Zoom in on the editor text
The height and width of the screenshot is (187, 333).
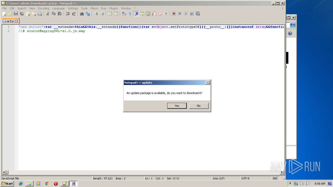point(96,14)
